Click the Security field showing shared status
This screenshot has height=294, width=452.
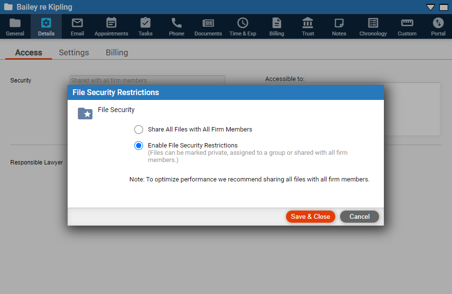coord(147,81)
